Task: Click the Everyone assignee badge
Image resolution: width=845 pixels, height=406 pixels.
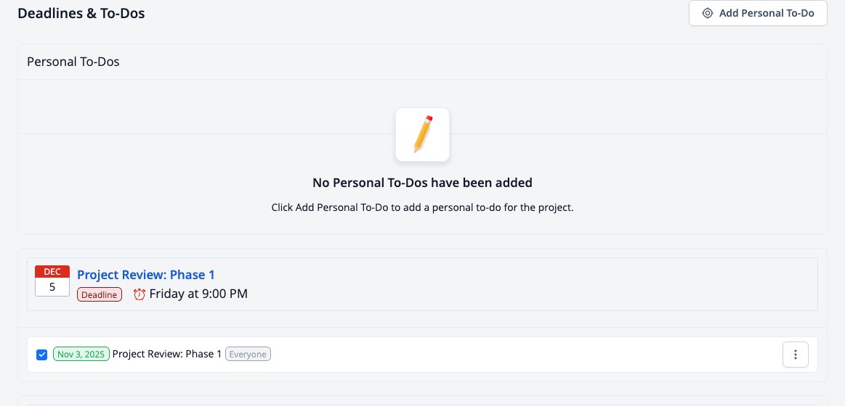Action: pos(248,355)
